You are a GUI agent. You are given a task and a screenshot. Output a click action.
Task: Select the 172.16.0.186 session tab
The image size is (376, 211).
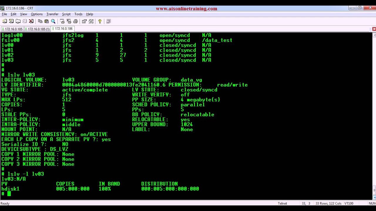pyautogui.click(x=63, y=29)
